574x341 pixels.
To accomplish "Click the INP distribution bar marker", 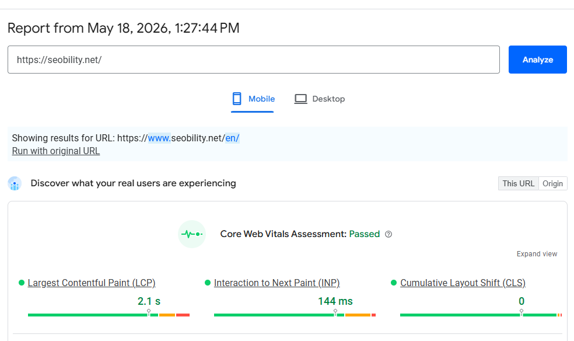I will pyautogui.click(x=335, y=312).
